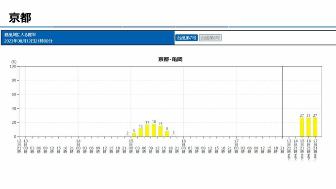Click the bar labeled 8

click(x=167, y=134)
